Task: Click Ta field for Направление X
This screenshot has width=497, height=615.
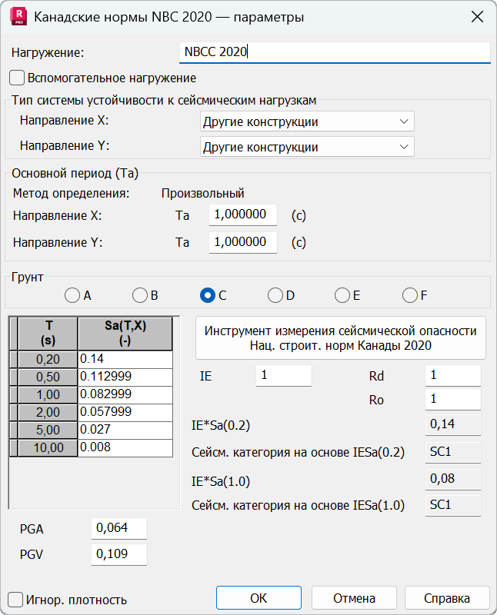Action: coord(243,214)
